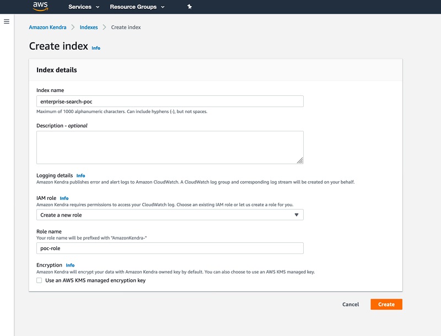Go to Amazon Kendra breadcrumb link
The image size is (441, 336).
click(47, 27)
